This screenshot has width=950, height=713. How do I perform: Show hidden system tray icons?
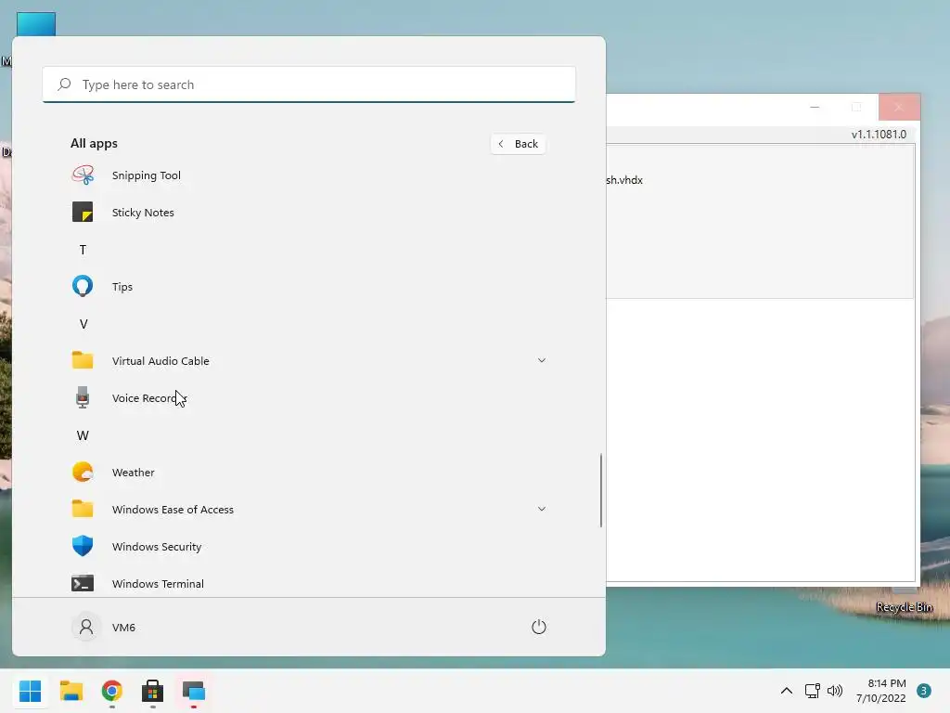[787, 691]
